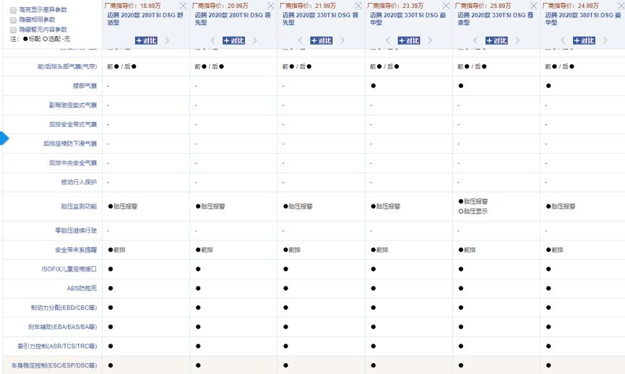Click the 制动力分配(EBD/CBC等) row label
This screenshot has width=625, height=374.
64,308
